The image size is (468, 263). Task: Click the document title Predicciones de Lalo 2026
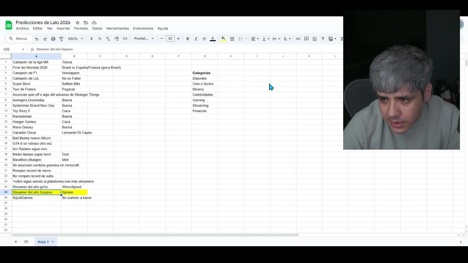point(43,23)
